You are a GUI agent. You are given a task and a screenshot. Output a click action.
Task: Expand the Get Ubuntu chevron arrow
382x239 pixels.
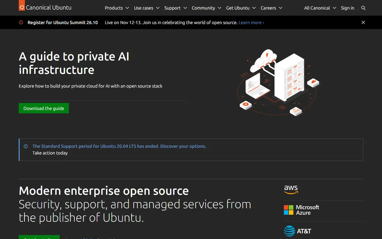pos(254,8)
